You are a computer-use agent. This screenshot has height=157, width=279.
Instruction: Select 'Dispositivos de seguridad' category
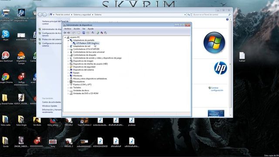coord(84,67)
